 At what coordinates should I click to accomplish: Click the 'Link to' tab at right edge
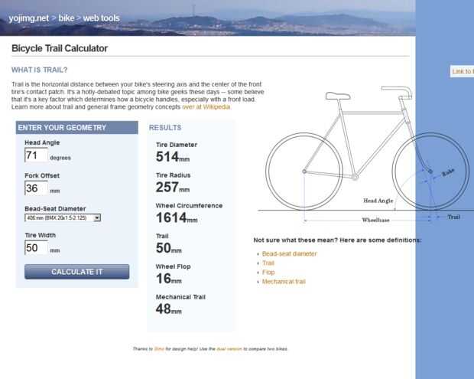[x=463, y=71]
